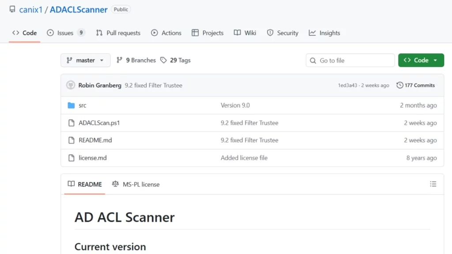
Task: Open the license.md file
Action: click(x=93, y=158)
